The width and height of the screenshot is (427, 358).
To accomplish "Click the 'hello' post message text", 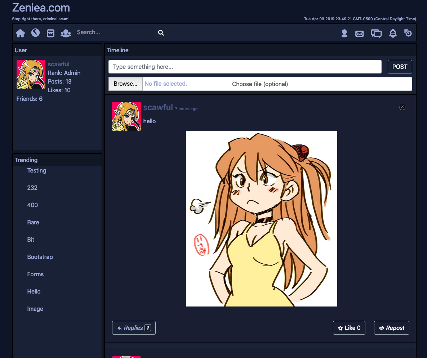I will (x=150, y=121).
